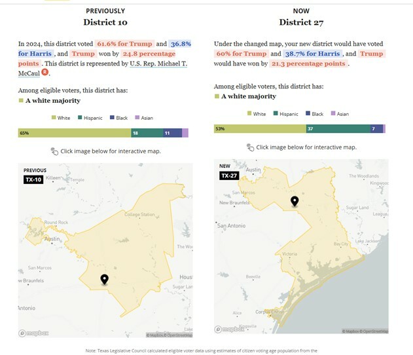Click Black legend swatch for District 27
Image resolution: width=413 pixels, height=355 pixels.
pyautogui.click(x=308, y=113)
